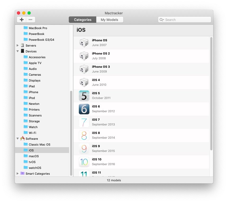The height and width of the screenshot is (203, 228).
Task: Click the iOS 9 number icon
Action: click(84, 149)
